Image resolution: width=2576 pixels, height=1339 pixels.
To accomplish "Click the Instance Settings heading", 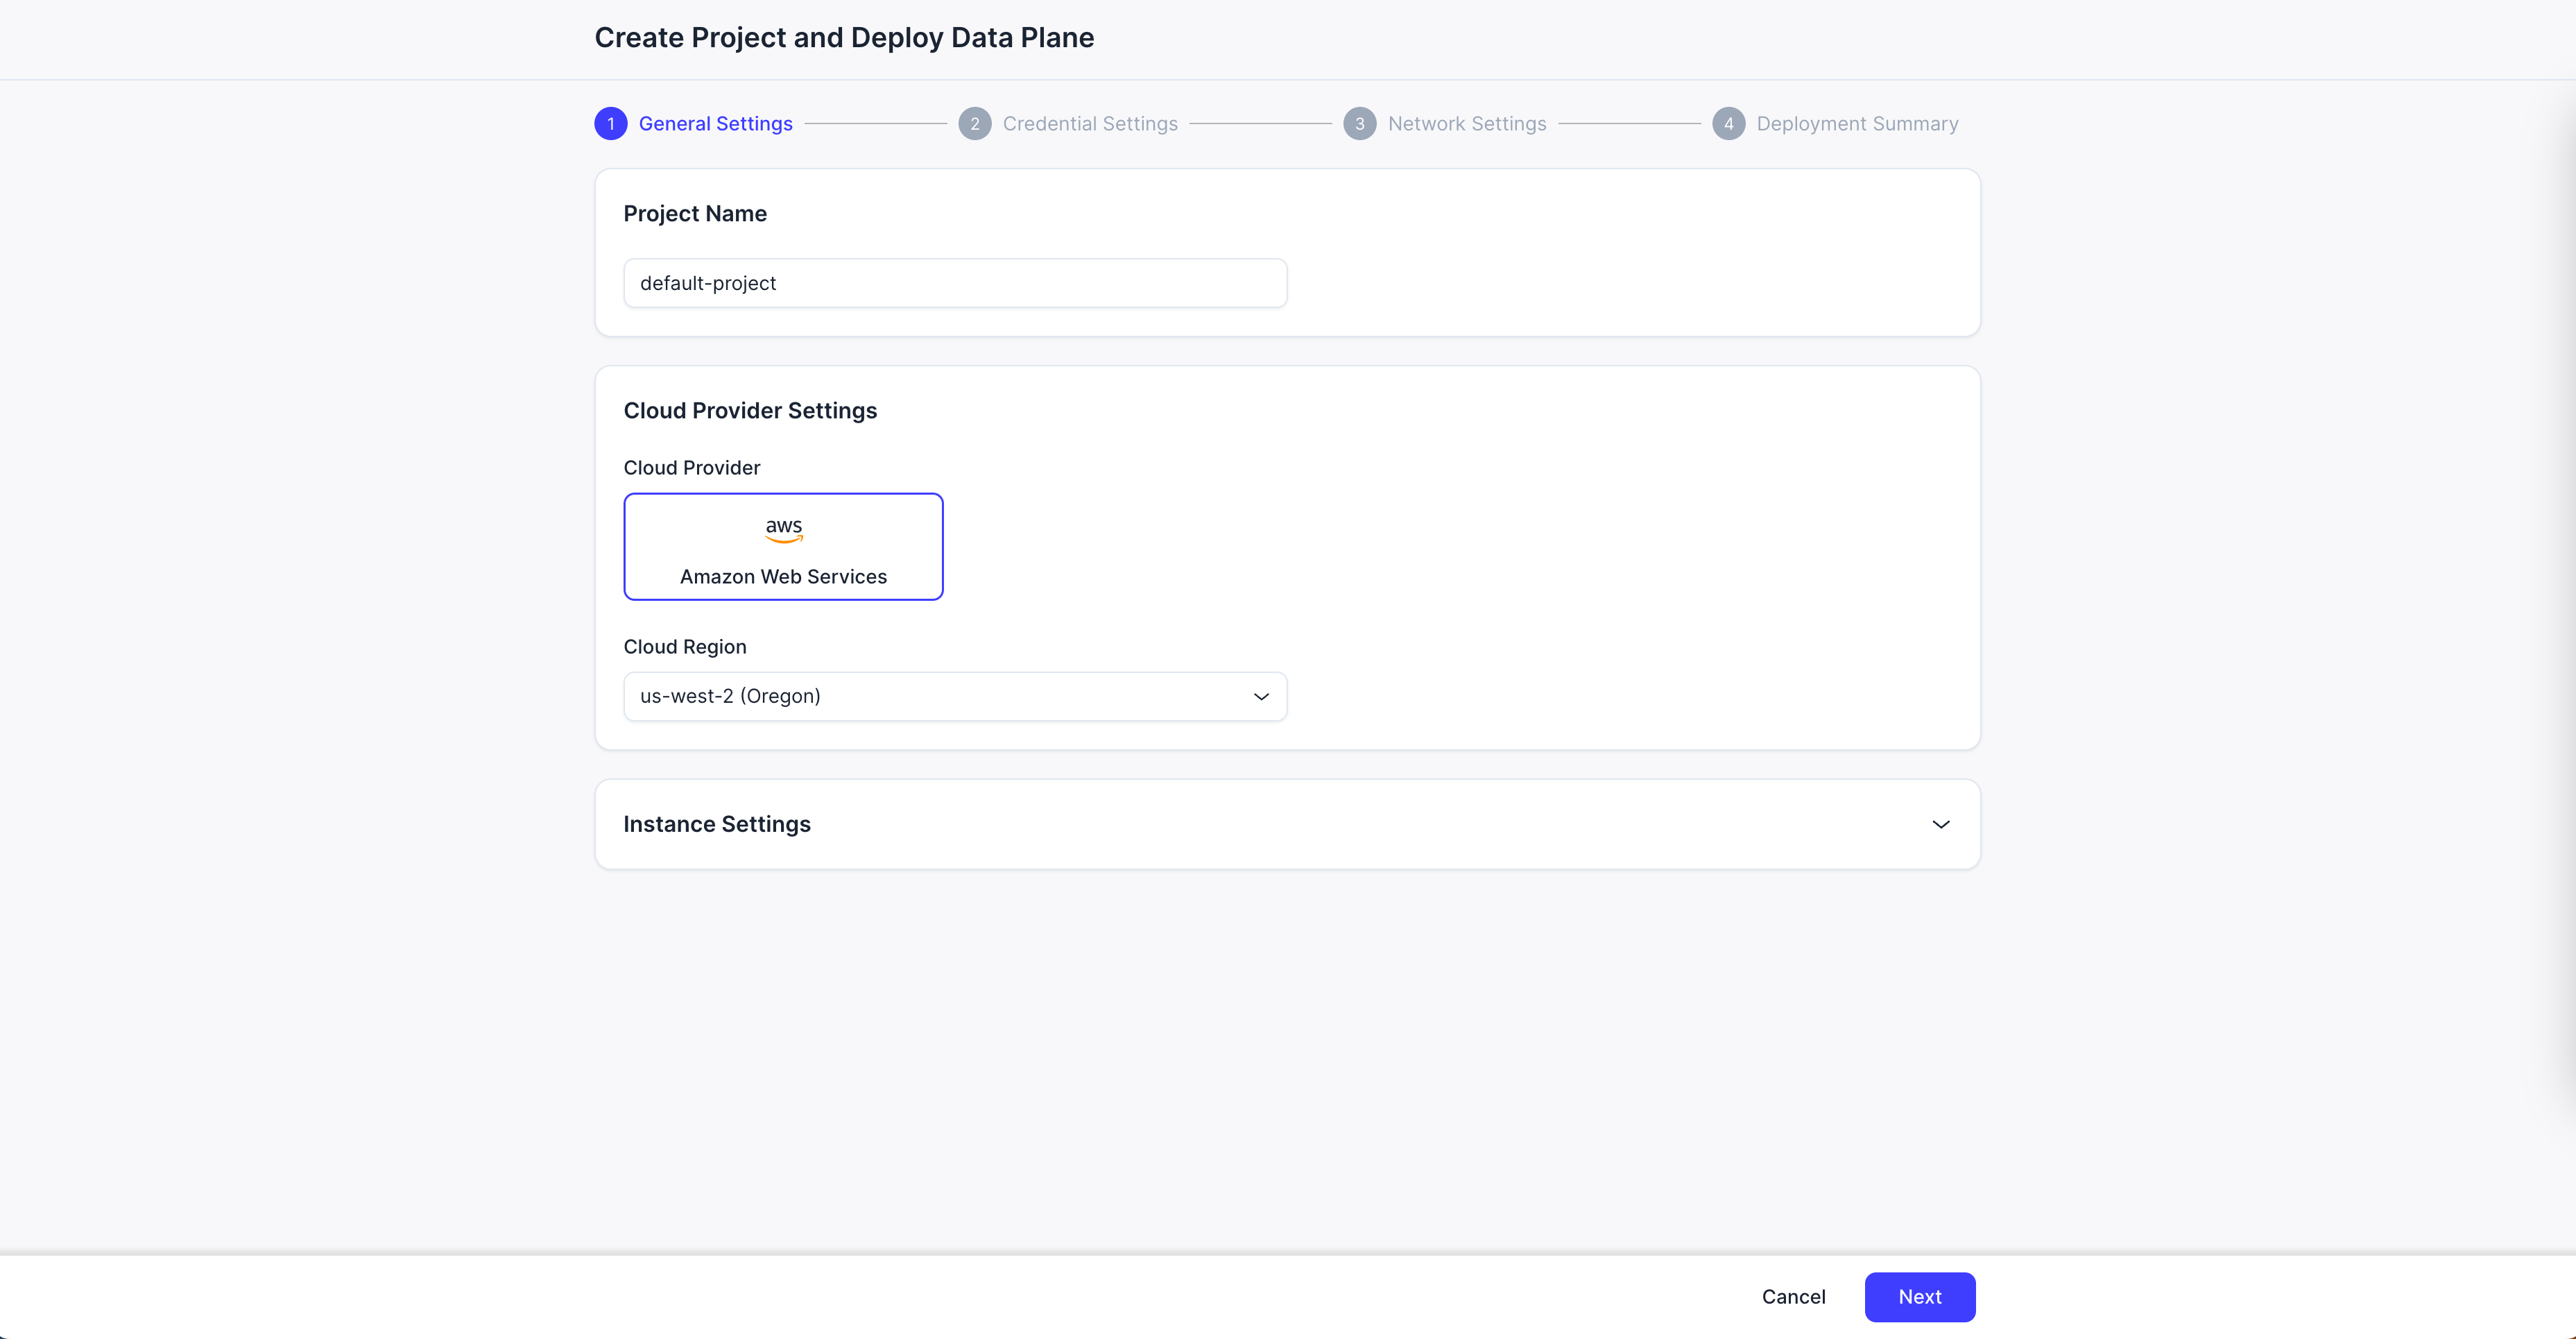I will [x=717, y=824].
